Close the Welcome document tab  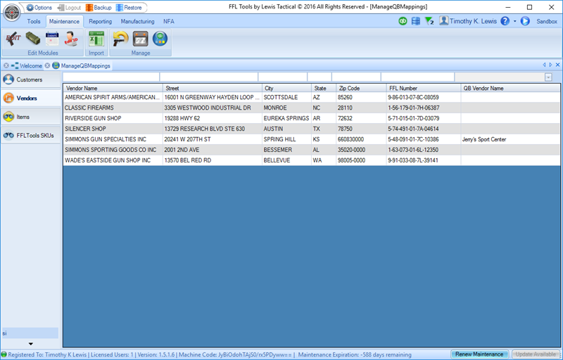point(6,65)
